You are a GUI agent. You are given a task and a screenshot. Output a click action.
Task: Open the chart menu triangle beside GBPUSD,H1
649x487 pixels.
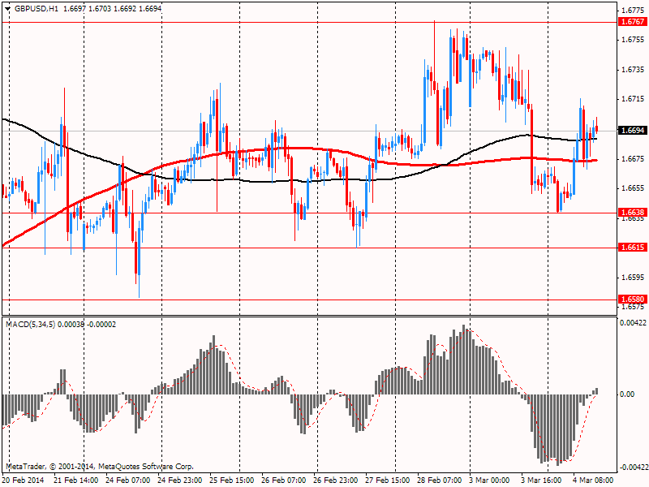point(8,9)
